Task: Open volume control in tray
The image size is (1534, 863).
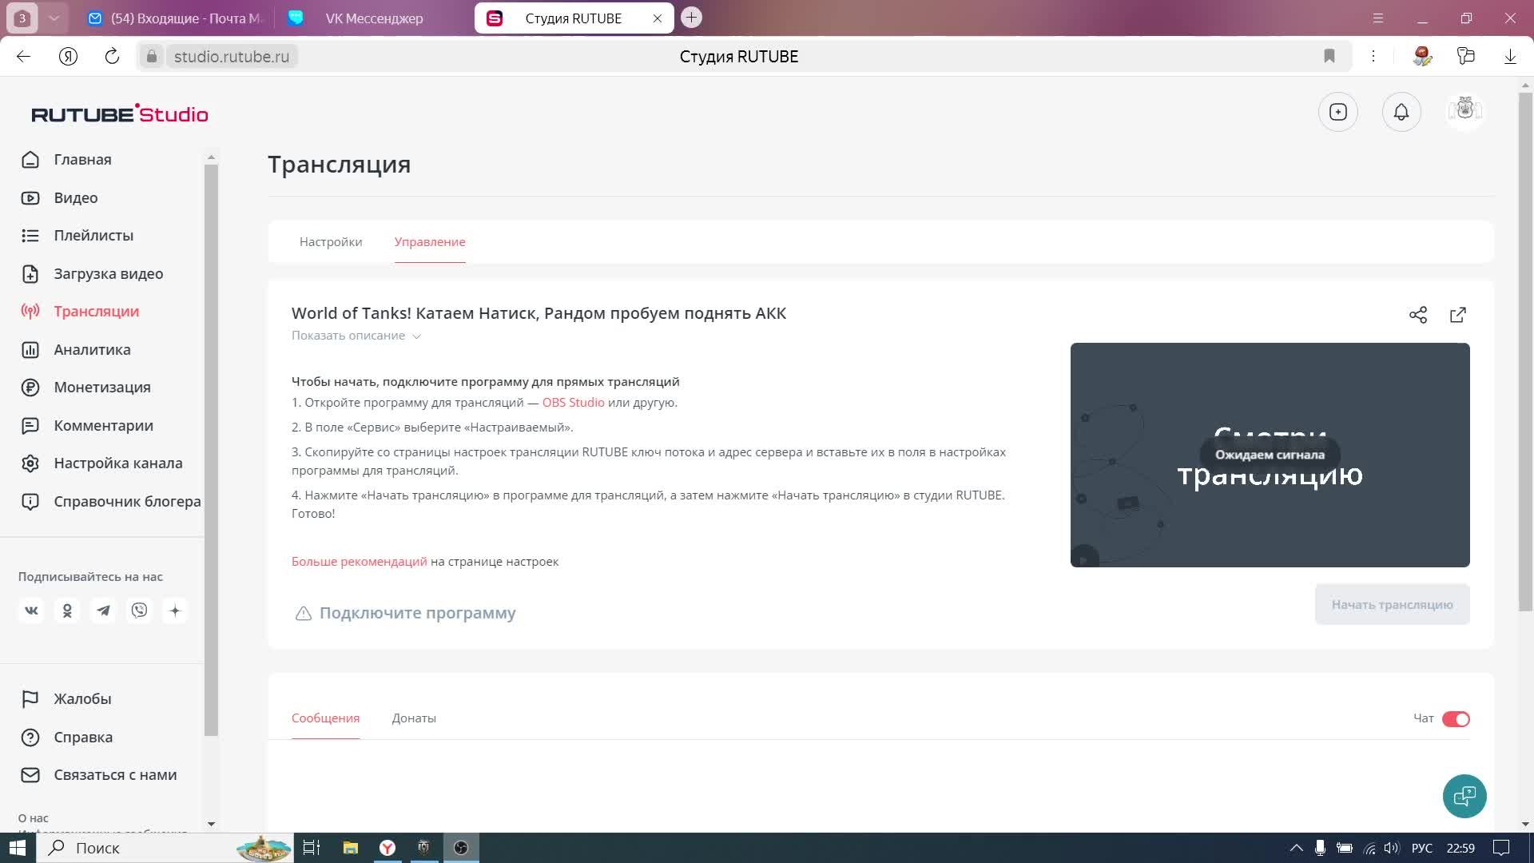Action: click(1392, 848)
